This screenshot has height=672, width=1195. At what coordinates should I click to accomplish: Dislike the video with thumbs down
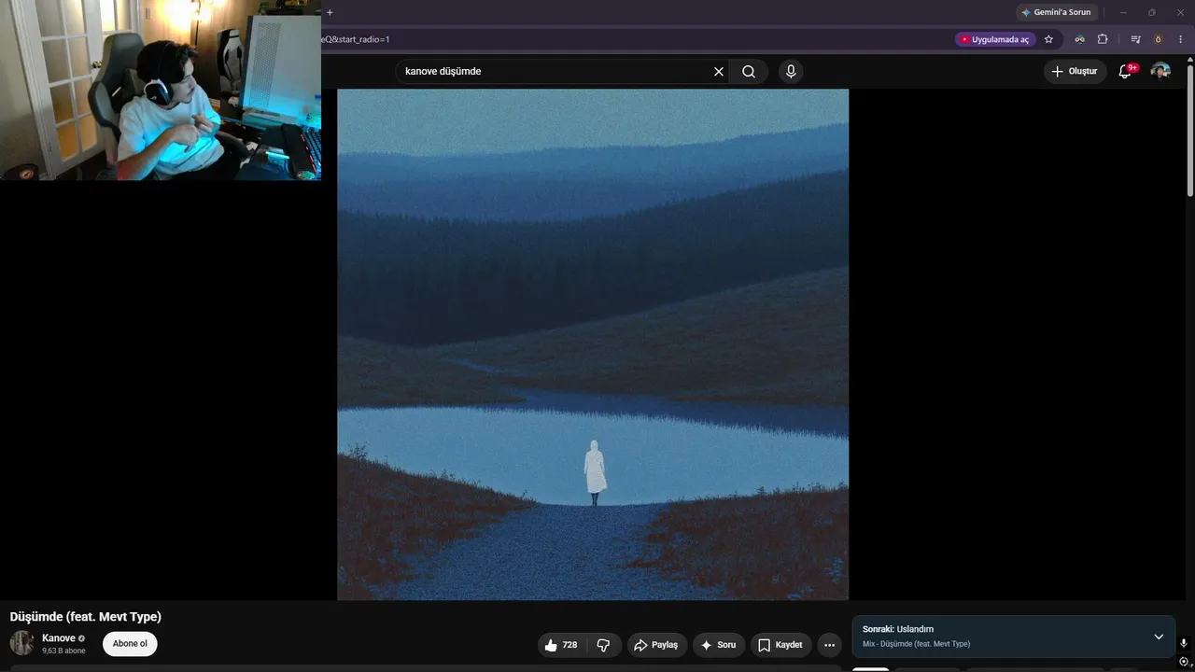tap(603, 645)
